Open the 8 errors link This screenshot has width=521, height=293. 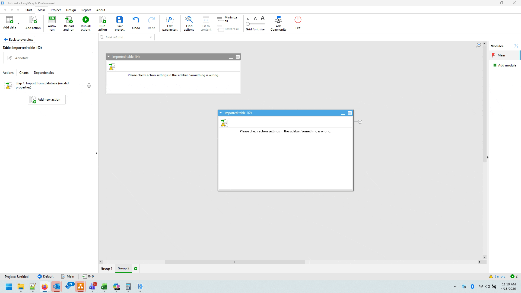[x=500, y=276]
